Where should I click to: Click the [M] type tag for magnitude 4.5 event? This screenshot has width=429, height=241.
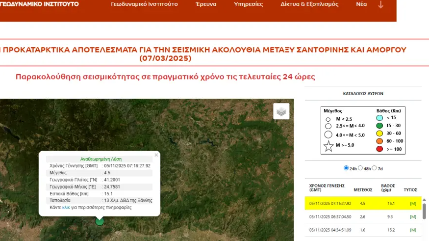pyautogui.click(x=412, y=203)
